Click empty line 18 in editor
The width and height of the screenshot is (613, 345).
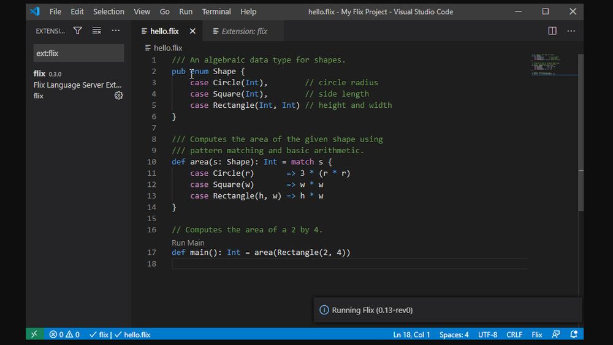349,263
